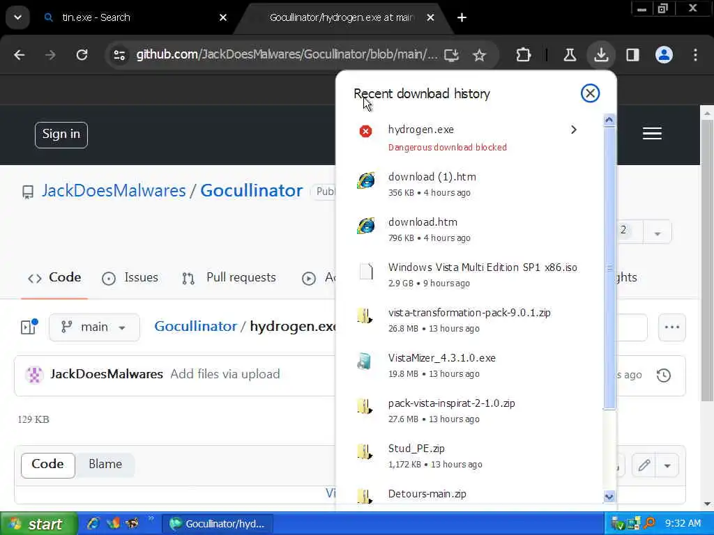Image resolution: width=714 pixels, height=535 pixels.
Task: Open download.htm from download history
Action: click(474, 229)
